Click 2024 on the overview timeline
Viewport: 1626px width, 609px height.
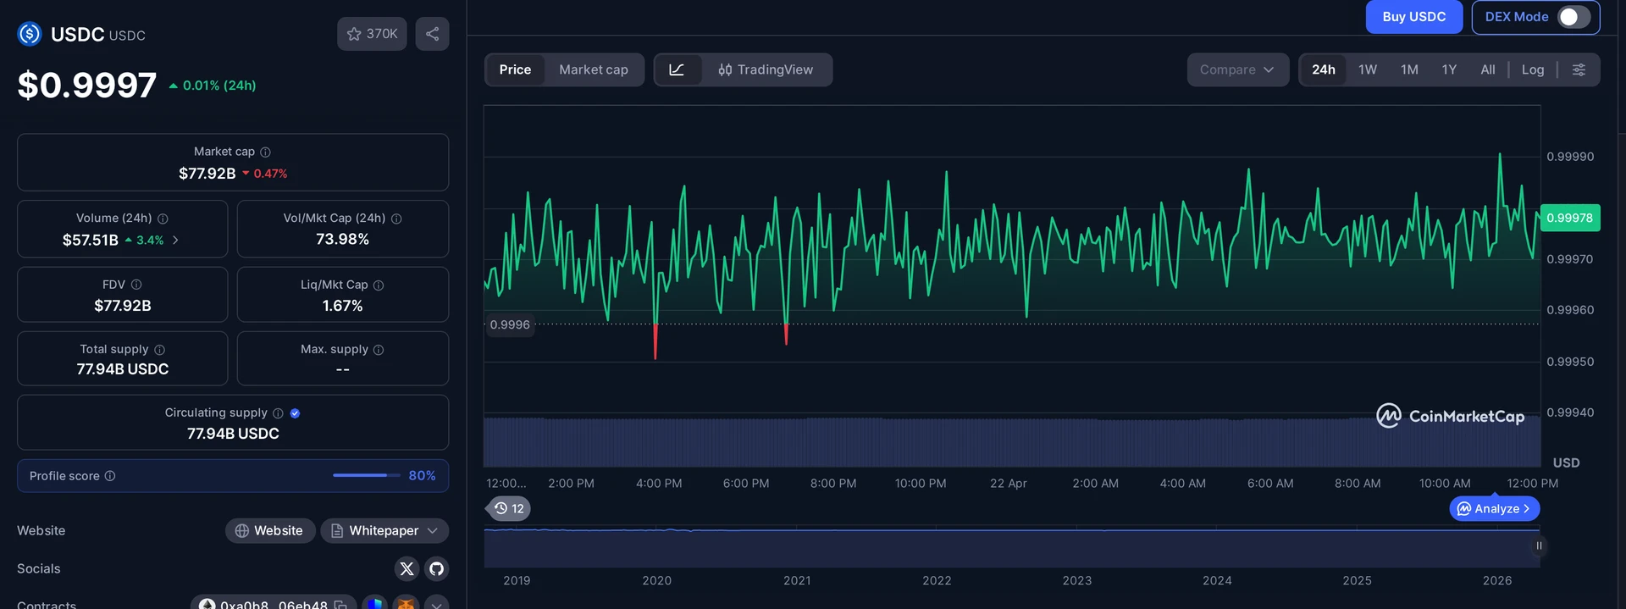1217,580
